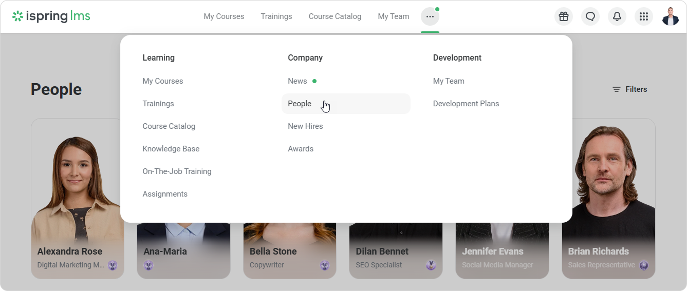Open the chat messages icon

pos(590,16)
